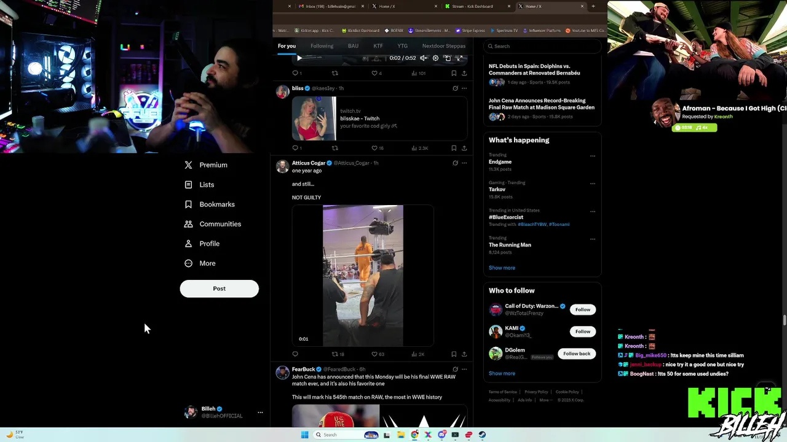Unmute the top video's speaker icon
This screenshot has width=787, height=442.
tap(424, 58)
